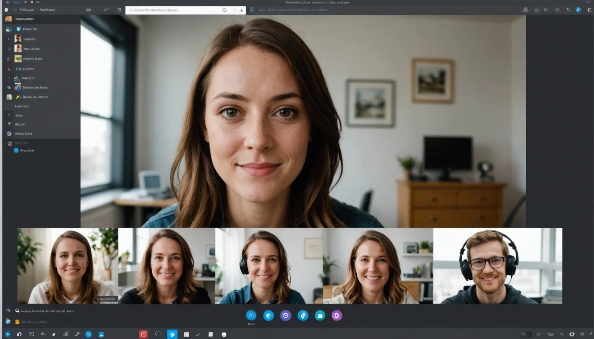Click the teal cloud-shaped call control button

(320, 316)
